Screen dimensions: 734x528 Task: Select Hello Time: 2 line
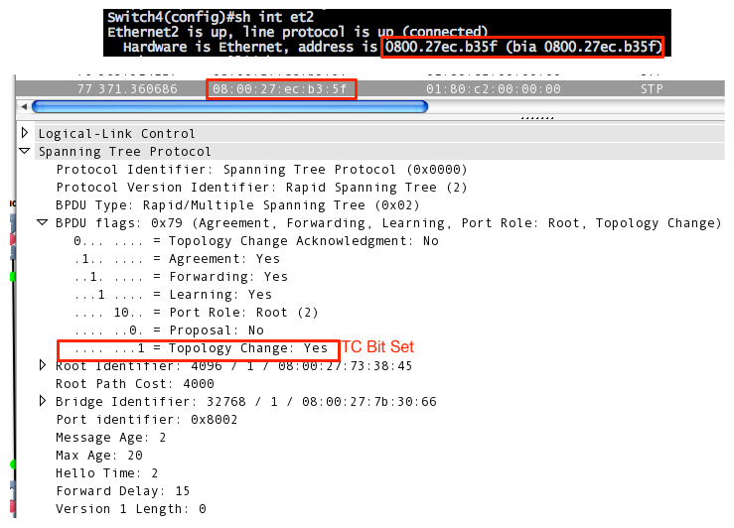107,472
